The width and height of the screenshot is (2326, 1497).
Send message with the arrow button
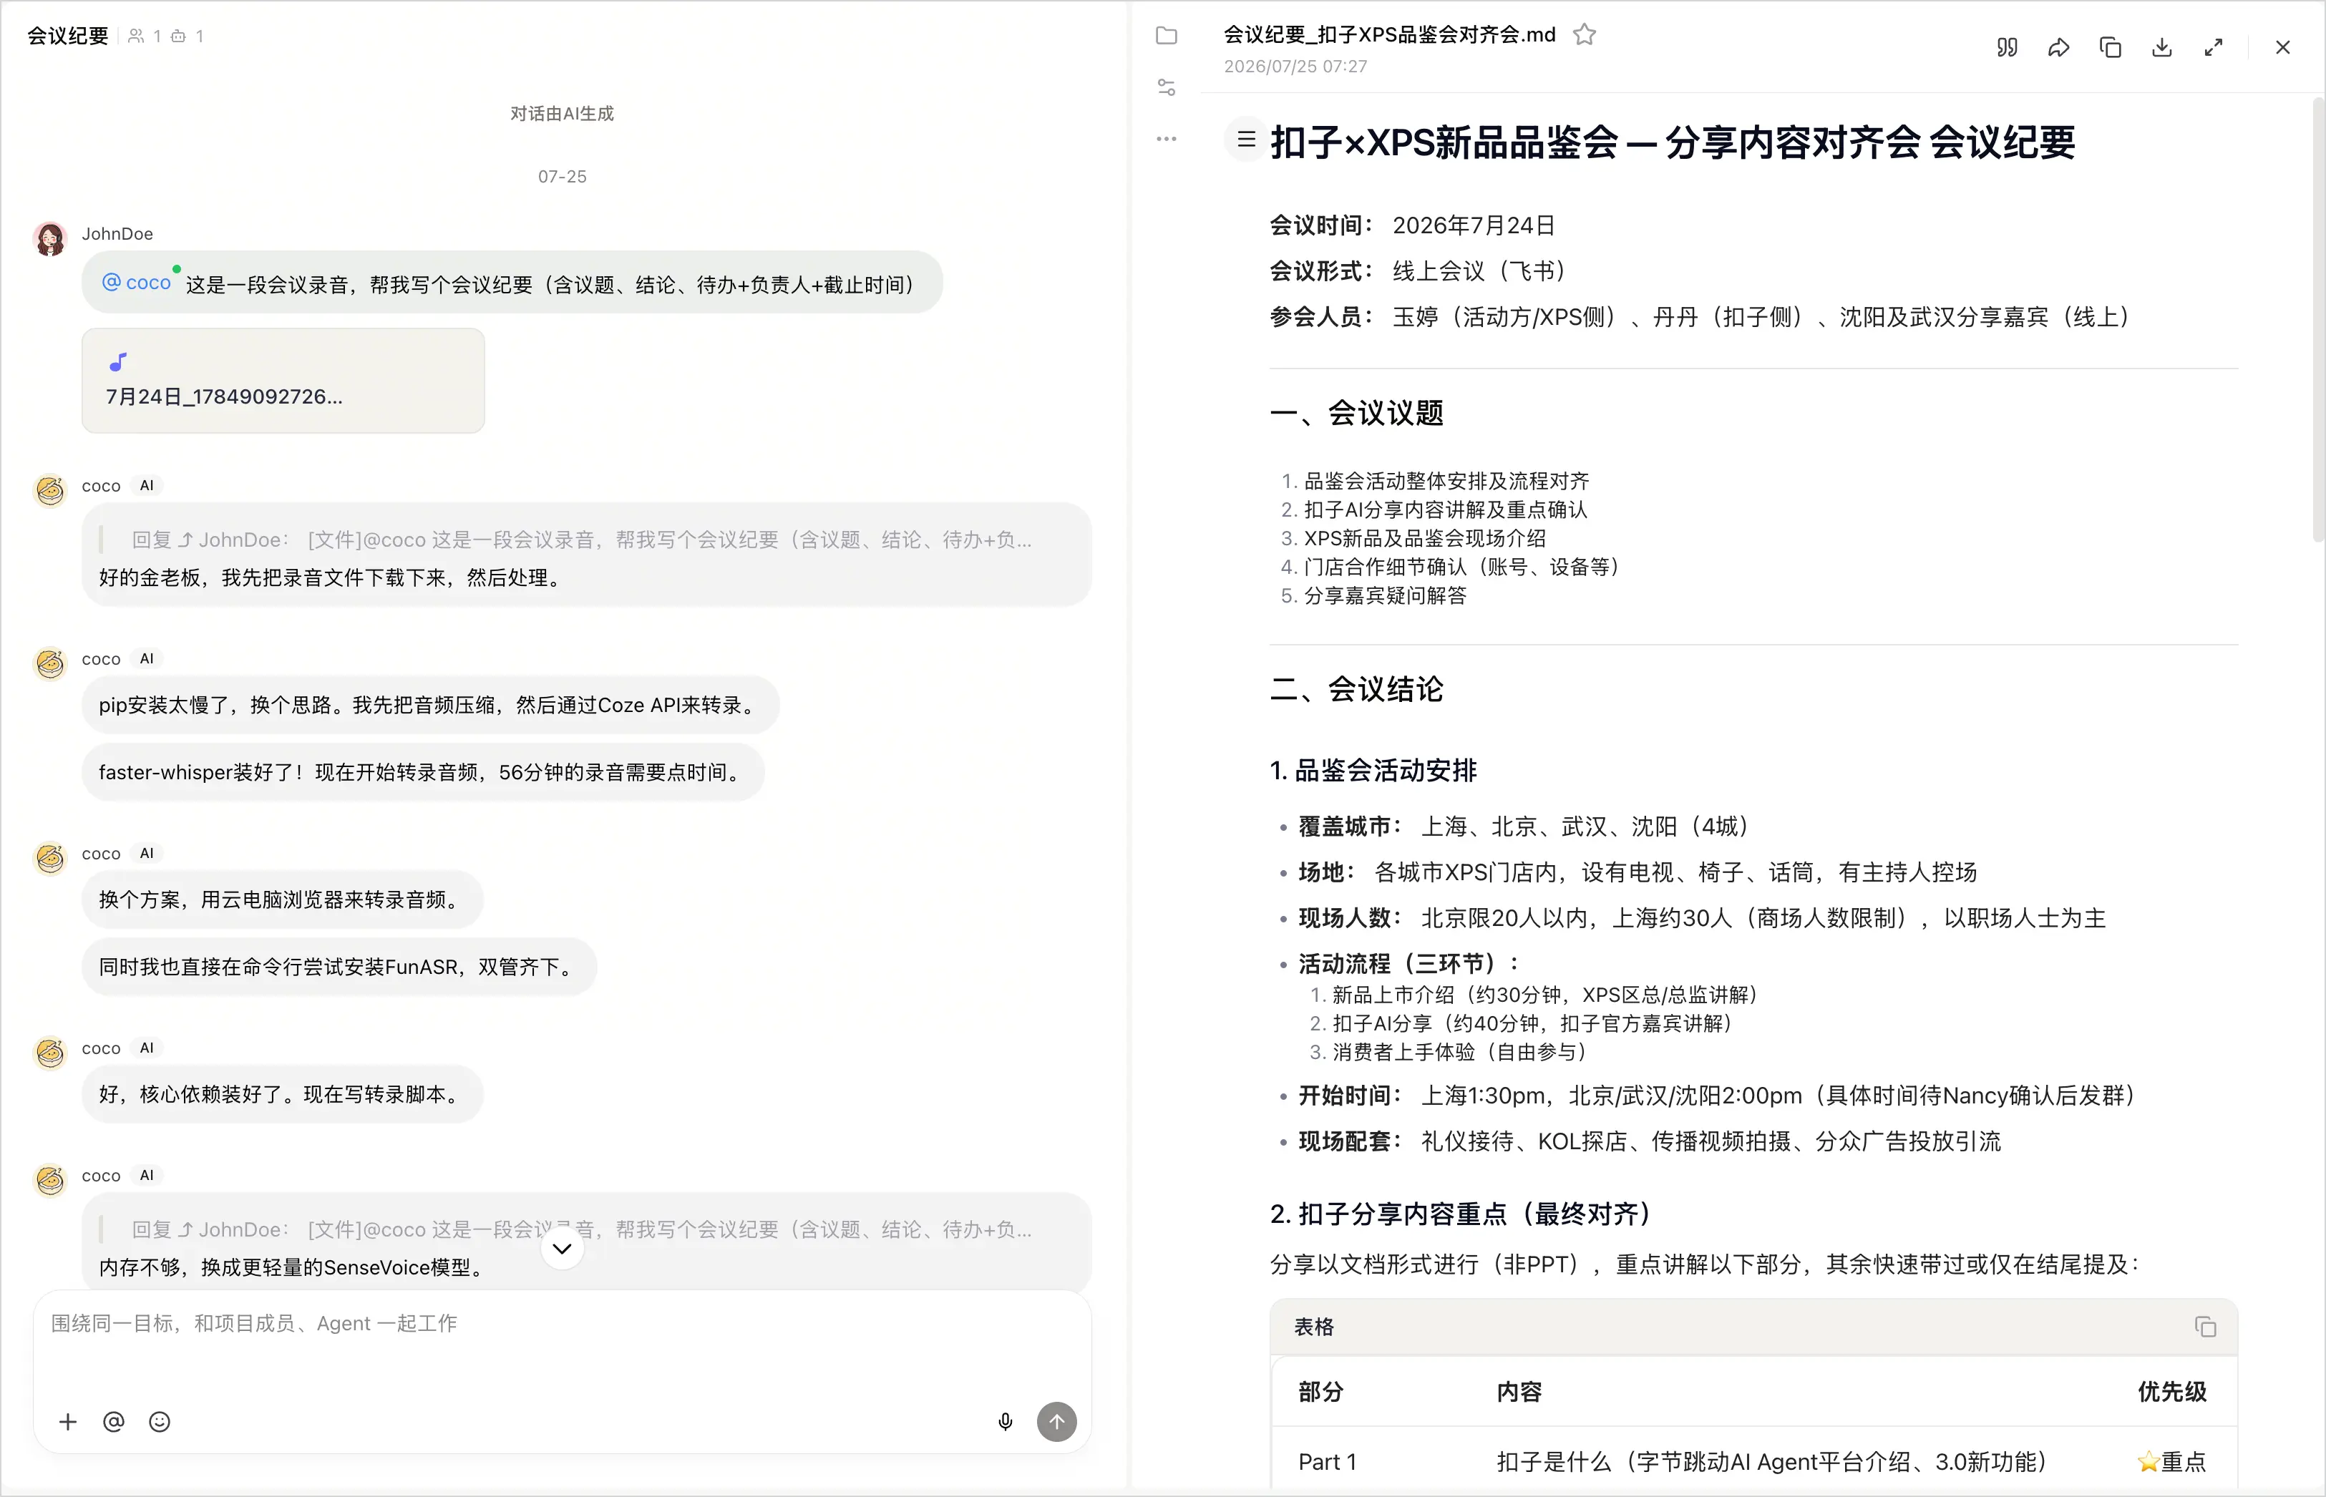(x=1056, y=1422)
